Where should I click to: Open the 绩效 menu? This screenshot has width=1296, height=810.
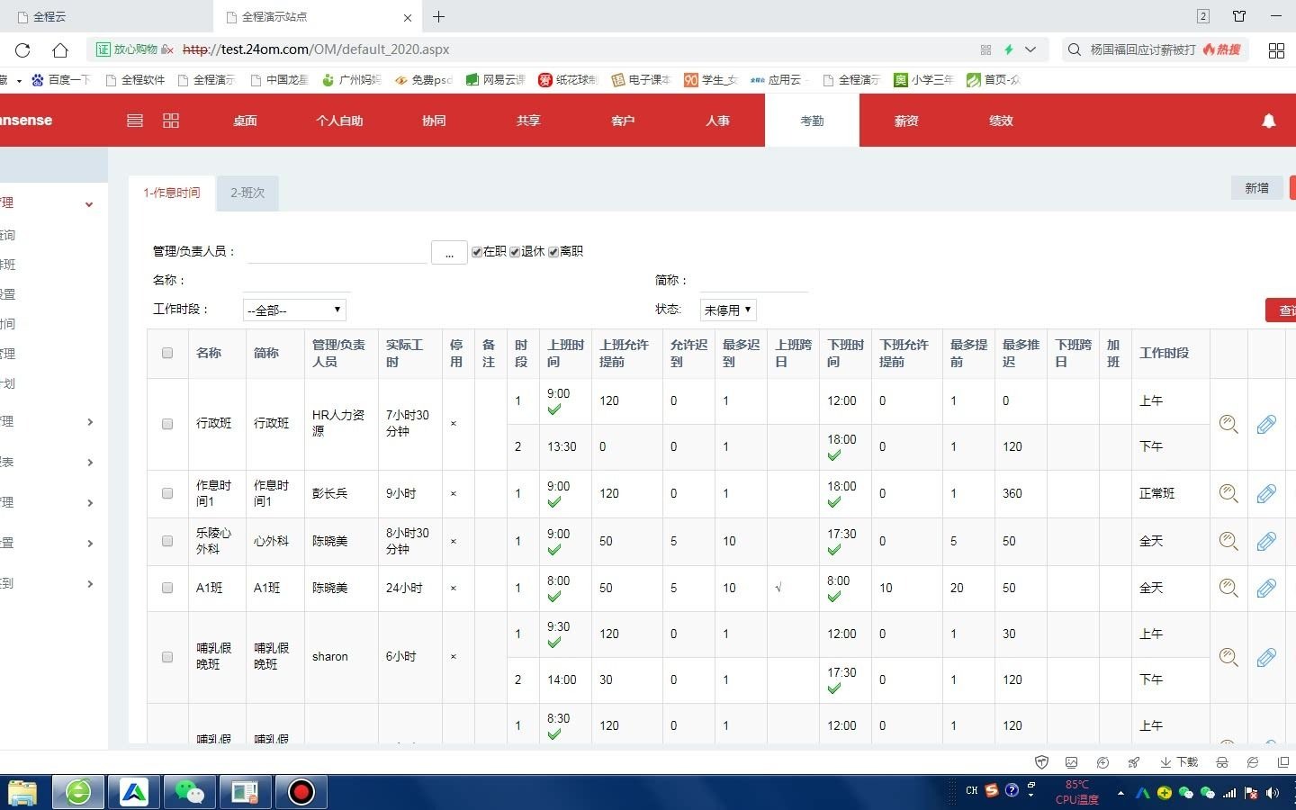(1001, 121)
